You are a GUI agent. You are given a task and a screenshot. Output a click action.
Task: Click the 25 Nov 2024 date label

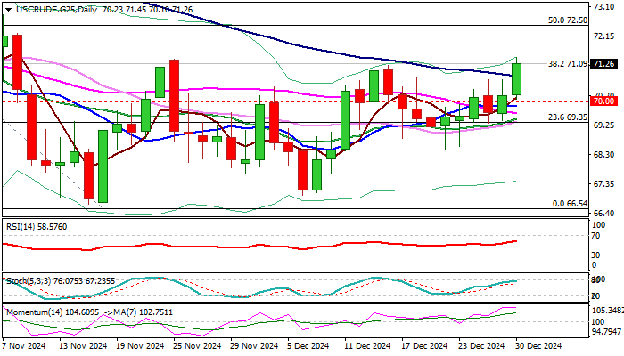[x=197, y=346]
